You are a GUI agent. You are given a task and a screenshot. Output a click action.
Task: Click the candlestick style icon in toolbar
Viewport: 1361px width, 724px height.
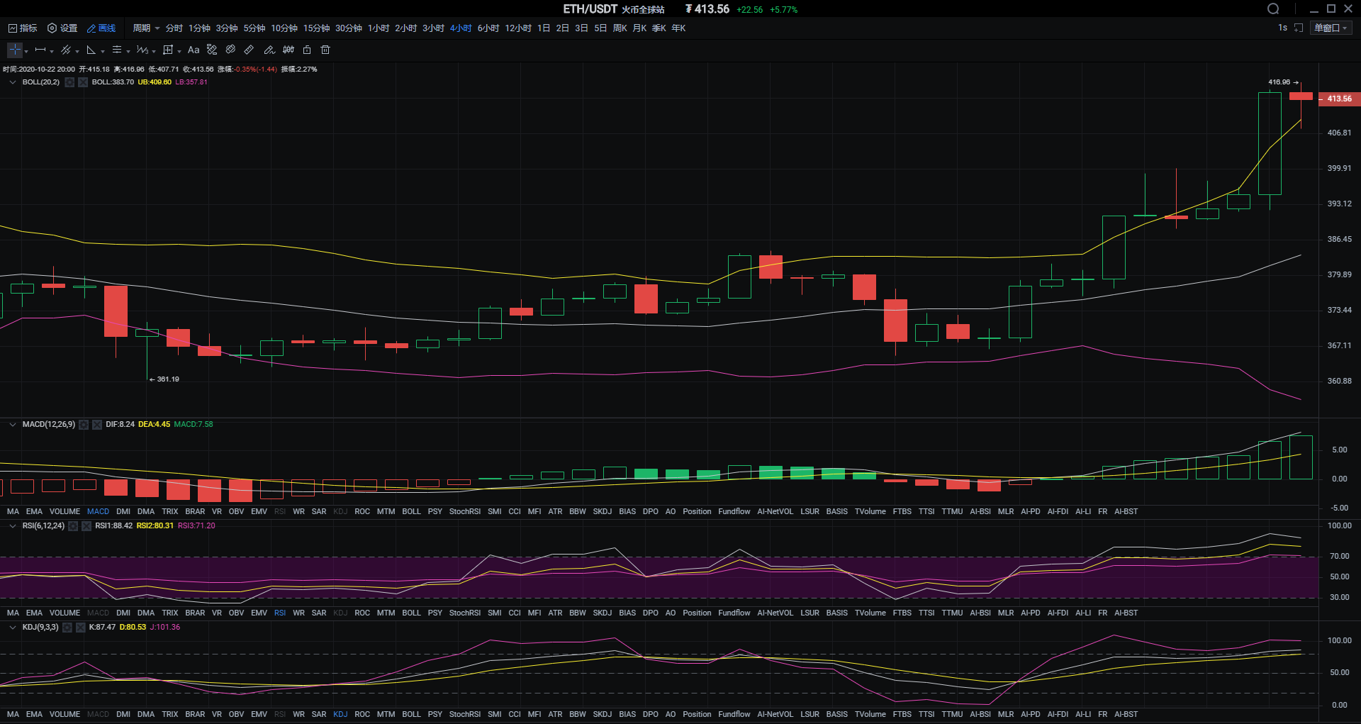click(x=289, y=50)
